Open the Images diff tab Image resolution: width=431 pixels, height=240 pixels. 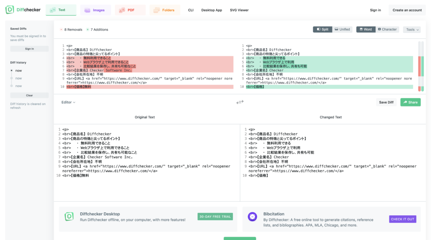pyautogui.click(x=96, y=10)
